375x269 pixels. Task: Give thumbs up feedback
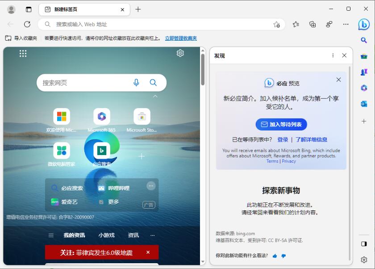[x=275, y=256]
